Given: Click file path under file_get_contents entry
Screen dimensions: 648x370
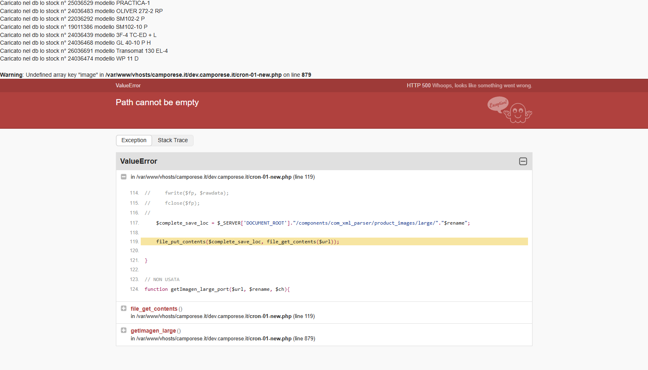Looking at the screenshot, I should click(x=223, y=316).
